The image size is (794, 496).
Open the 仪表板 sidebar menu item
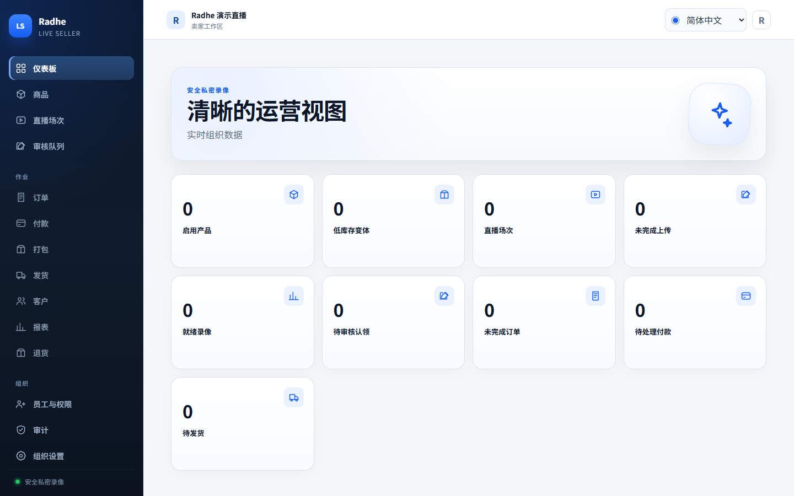[x=72, y=68]
